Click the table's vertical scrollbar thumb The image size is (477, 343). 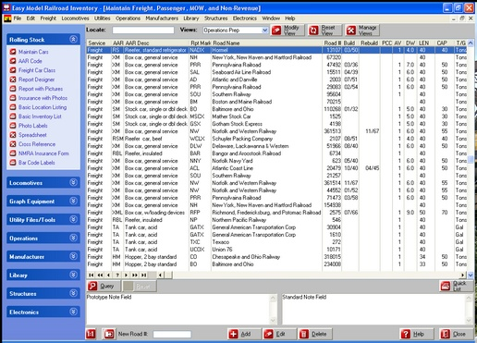(471, 159)
